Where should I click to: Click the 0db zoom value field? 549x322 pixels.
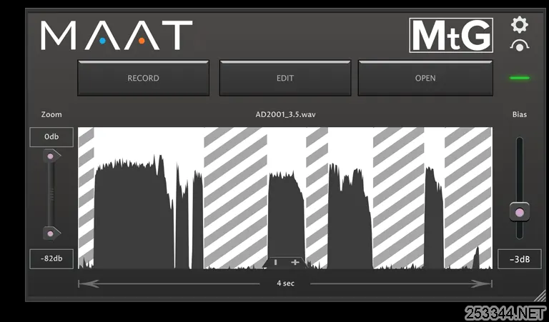(x=51, y=136)
